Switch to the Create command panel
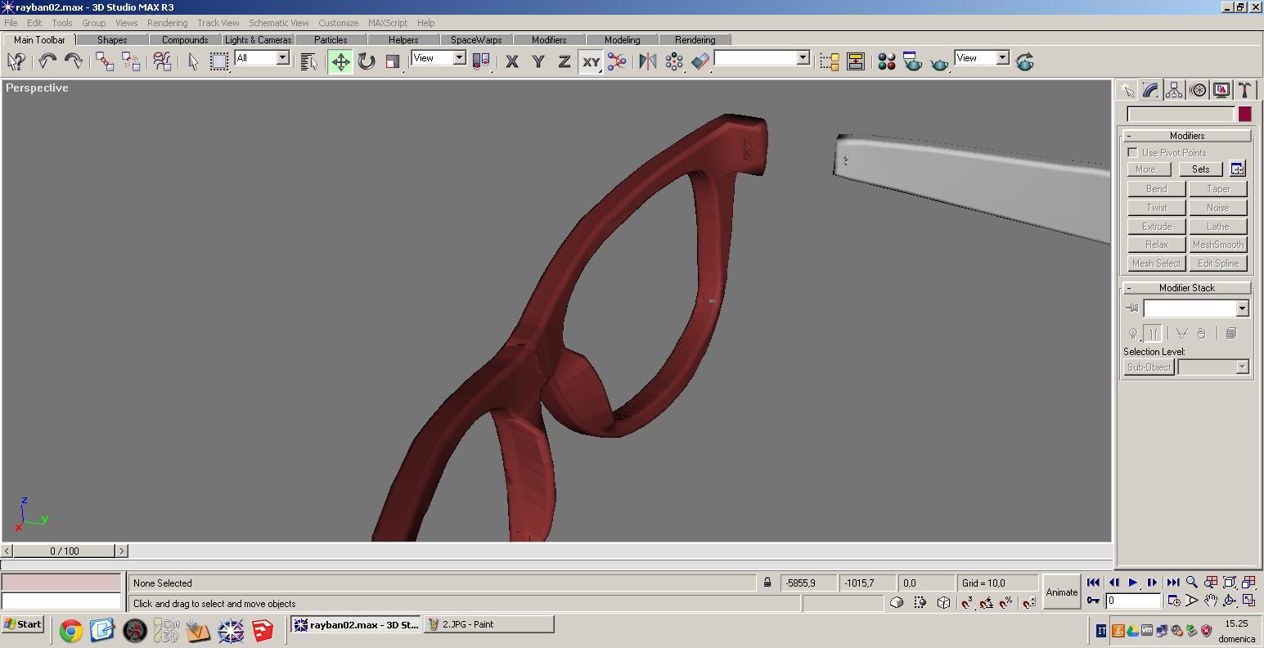 pyautogui.click(x=1127, y=90)
